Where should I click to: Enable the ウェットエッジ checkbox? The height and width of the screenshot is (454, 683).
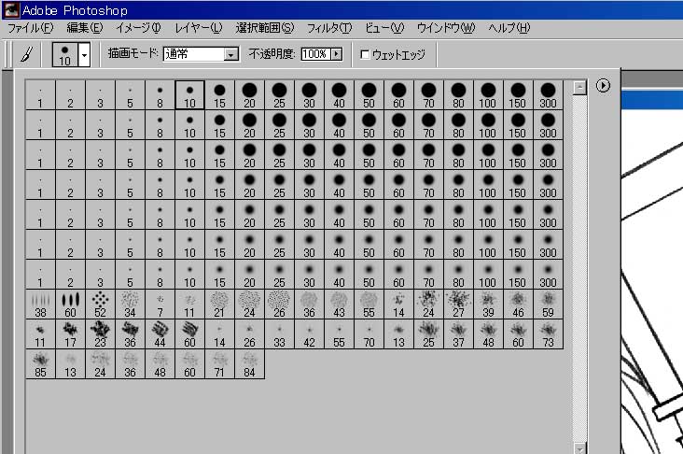point(365,54)
